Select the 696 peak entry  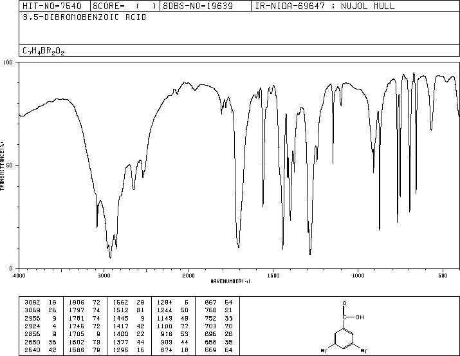pos(218,334)
